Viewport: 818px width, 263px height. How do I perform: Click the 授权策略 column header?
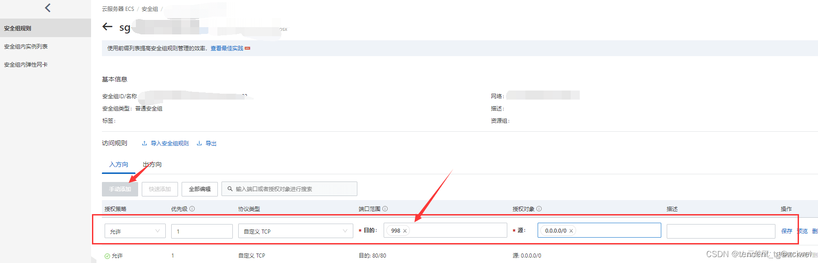point(115,209)
